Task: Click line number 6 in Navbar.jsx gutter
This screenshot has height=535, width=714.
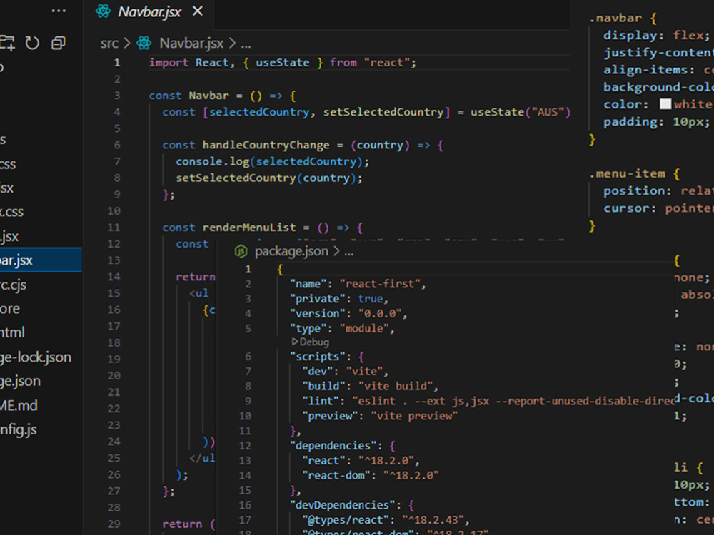Action: pyautogui.click(x=117, y=145)
